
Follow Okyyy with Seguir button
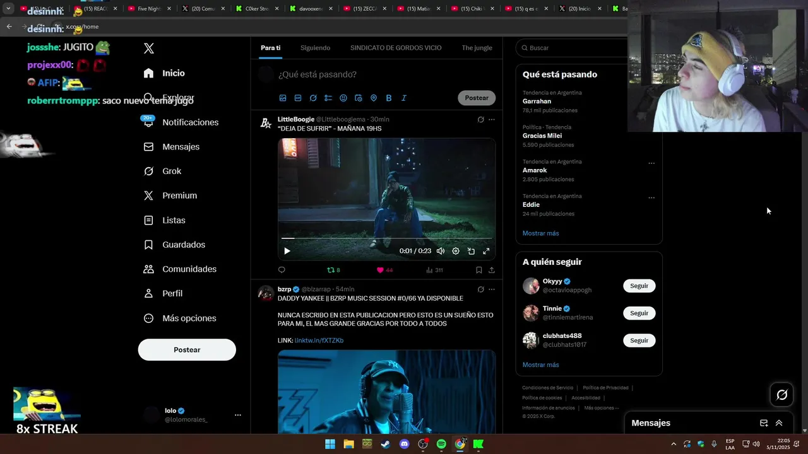coord(639,286)
